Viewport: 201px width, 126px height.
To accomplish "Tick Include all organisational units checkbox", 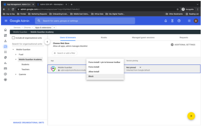I will tap(13, 38).
